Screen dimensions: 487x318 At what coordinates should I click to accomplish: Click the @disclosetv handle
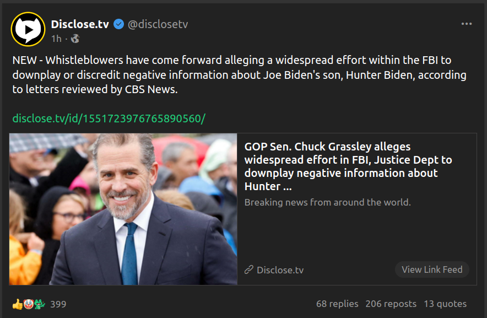159,24
